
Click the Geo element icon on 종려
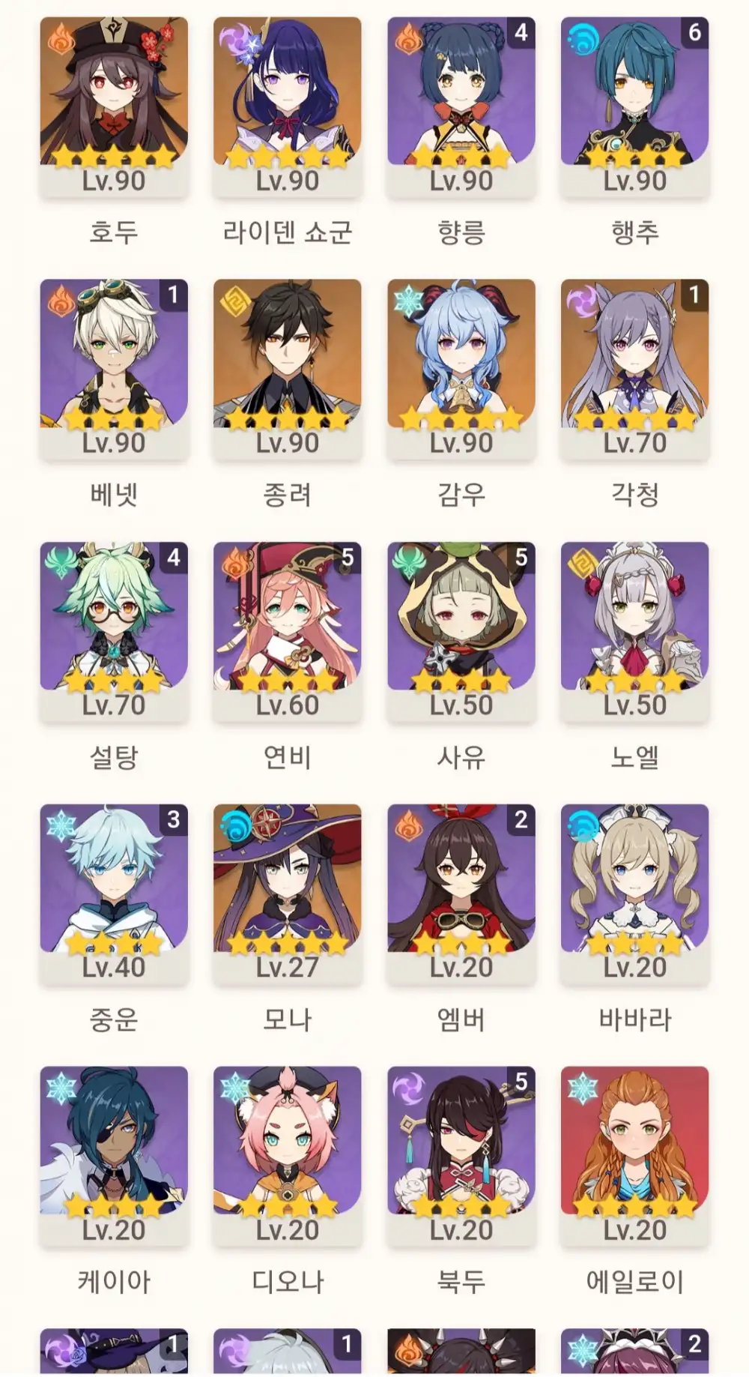click(x=235, y=302)
